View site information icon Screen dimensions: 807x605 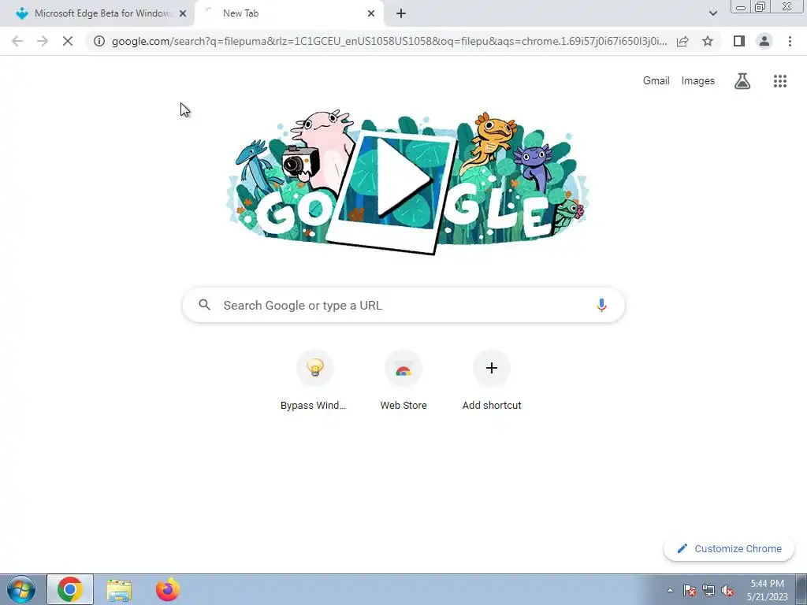pyautogui.click(x=99, y=41)
